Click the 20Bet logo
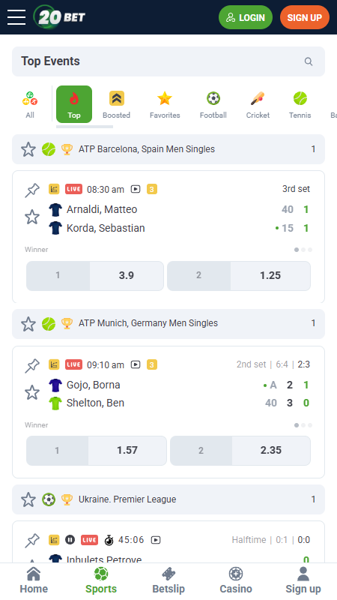This screenshot has width=337, height=600. click(x=59, y=17)
